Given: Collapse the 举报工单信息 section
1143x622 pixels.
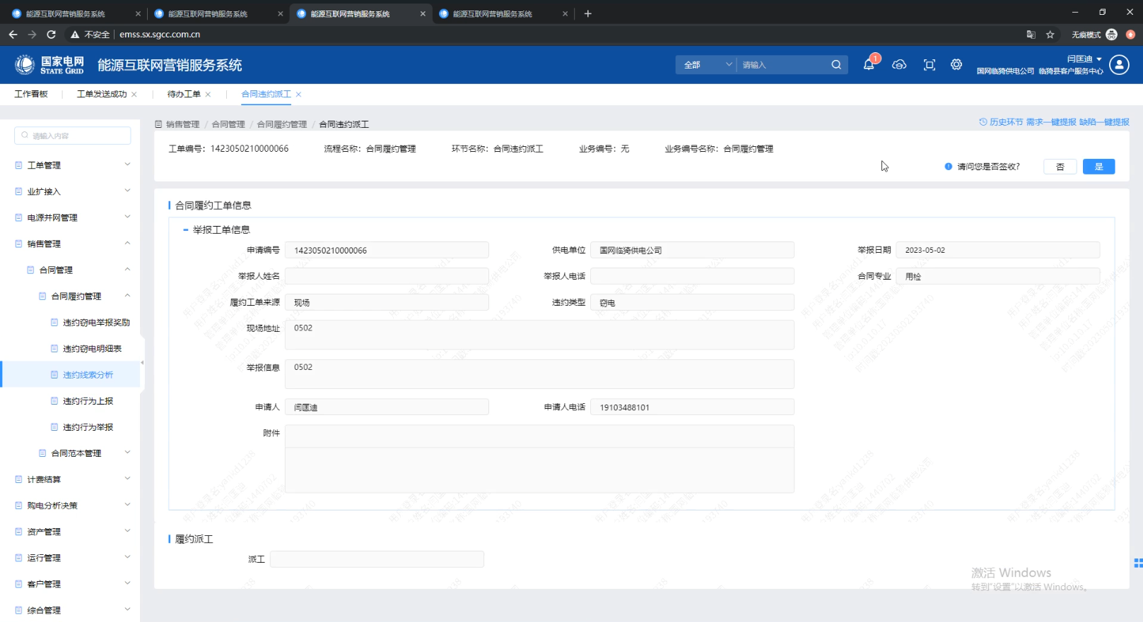Looking at the screenshot, I should click(186, 229).
